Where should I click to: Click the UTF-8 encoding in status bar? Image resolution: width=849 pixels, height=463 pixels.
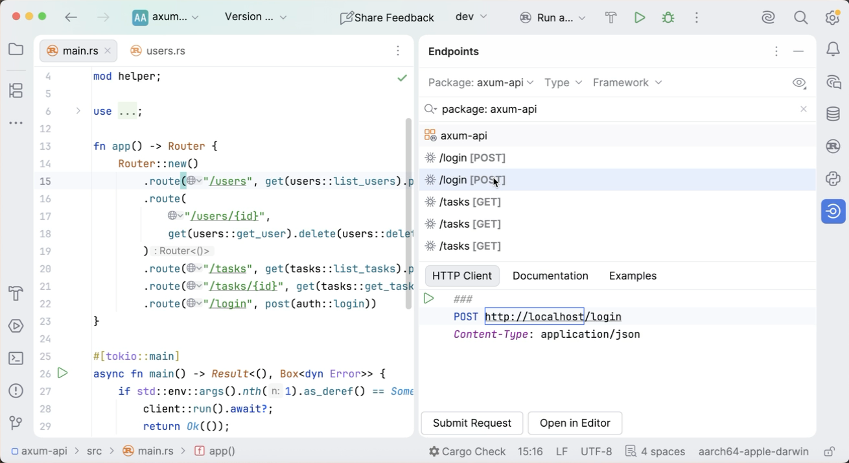596,451
